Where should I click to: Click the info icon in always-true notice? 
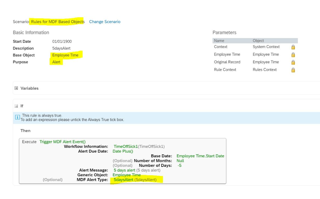17,117
